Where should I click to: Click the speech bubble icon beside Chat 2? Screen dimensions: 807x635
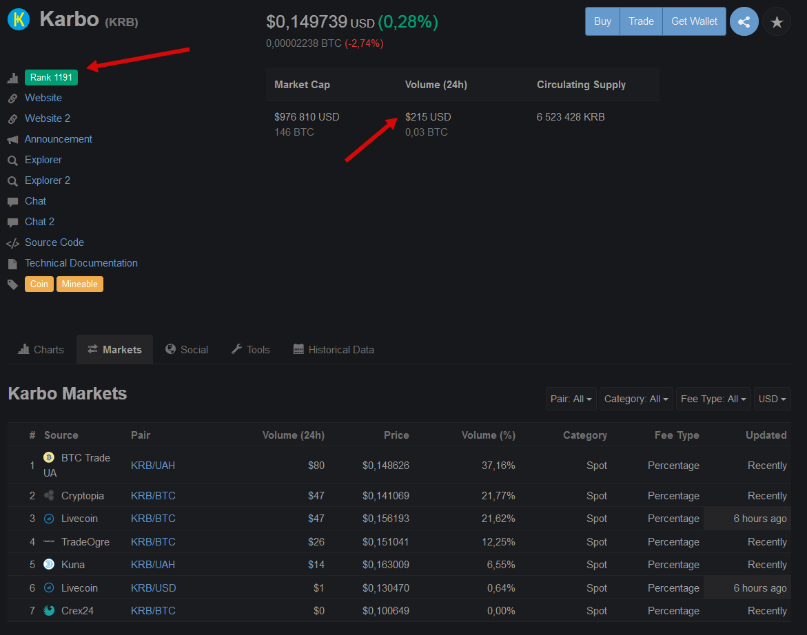click(x=13, y=222)
